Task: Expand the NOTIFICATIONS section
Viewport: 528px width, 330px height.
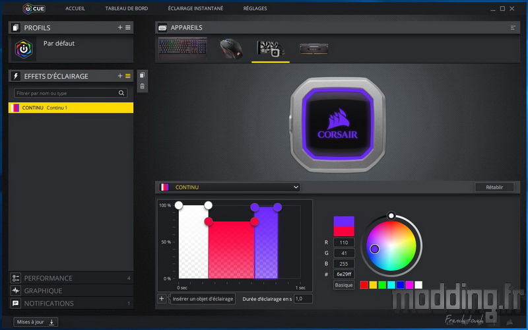Action: (71, 304)
